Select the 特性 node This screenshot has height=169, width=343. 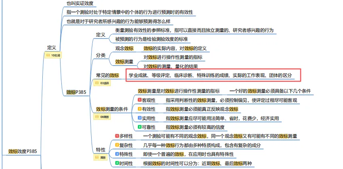pos(100,150)
